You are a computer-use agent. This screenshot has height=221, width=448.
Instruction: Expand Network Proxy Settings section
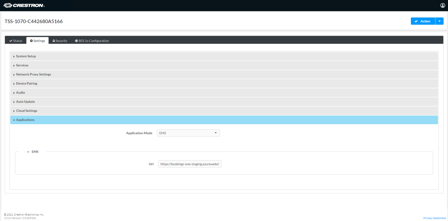pyautogui.click(x=33, y=74)
